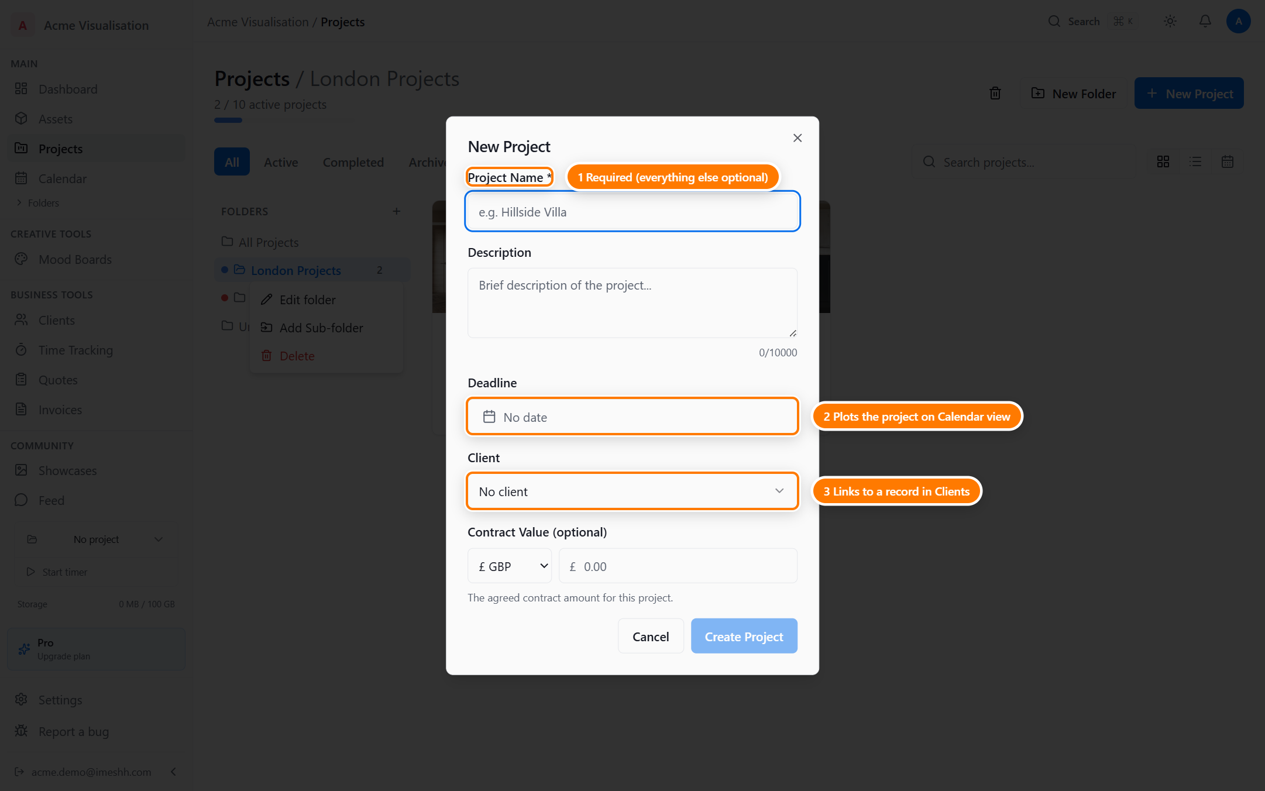Image resolution: width=1265 pixels, height=791 pixels.
Task: Go to Calendar in the sidebar
Action: [62, 178]
